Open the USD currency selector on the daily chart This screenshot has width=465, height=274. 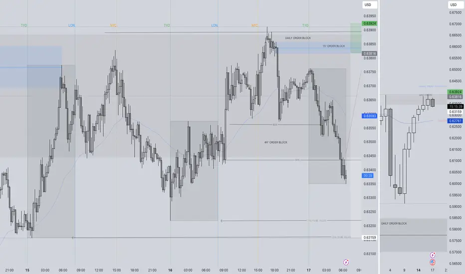click(455, 5)
